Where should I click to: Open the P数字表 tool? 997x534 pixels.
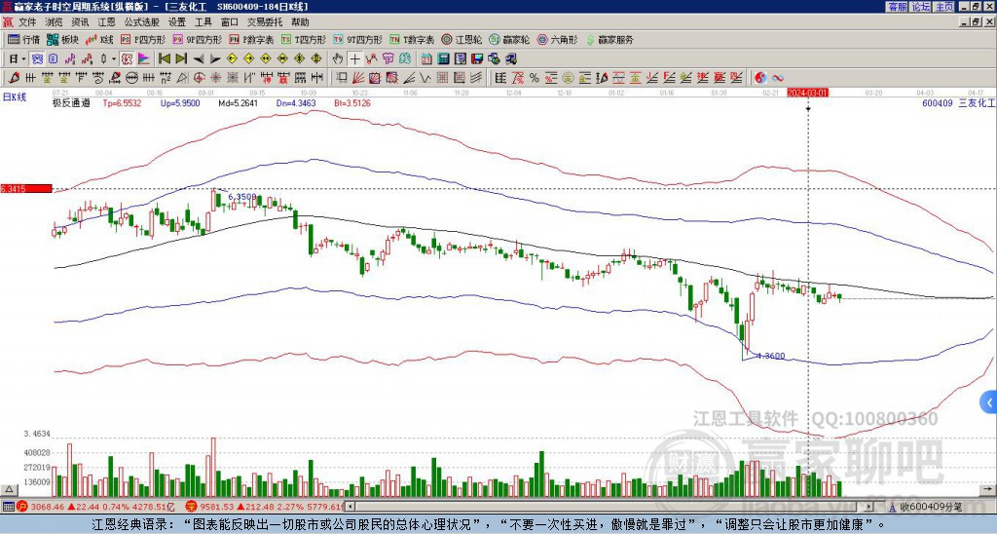[x=252, y=39]
